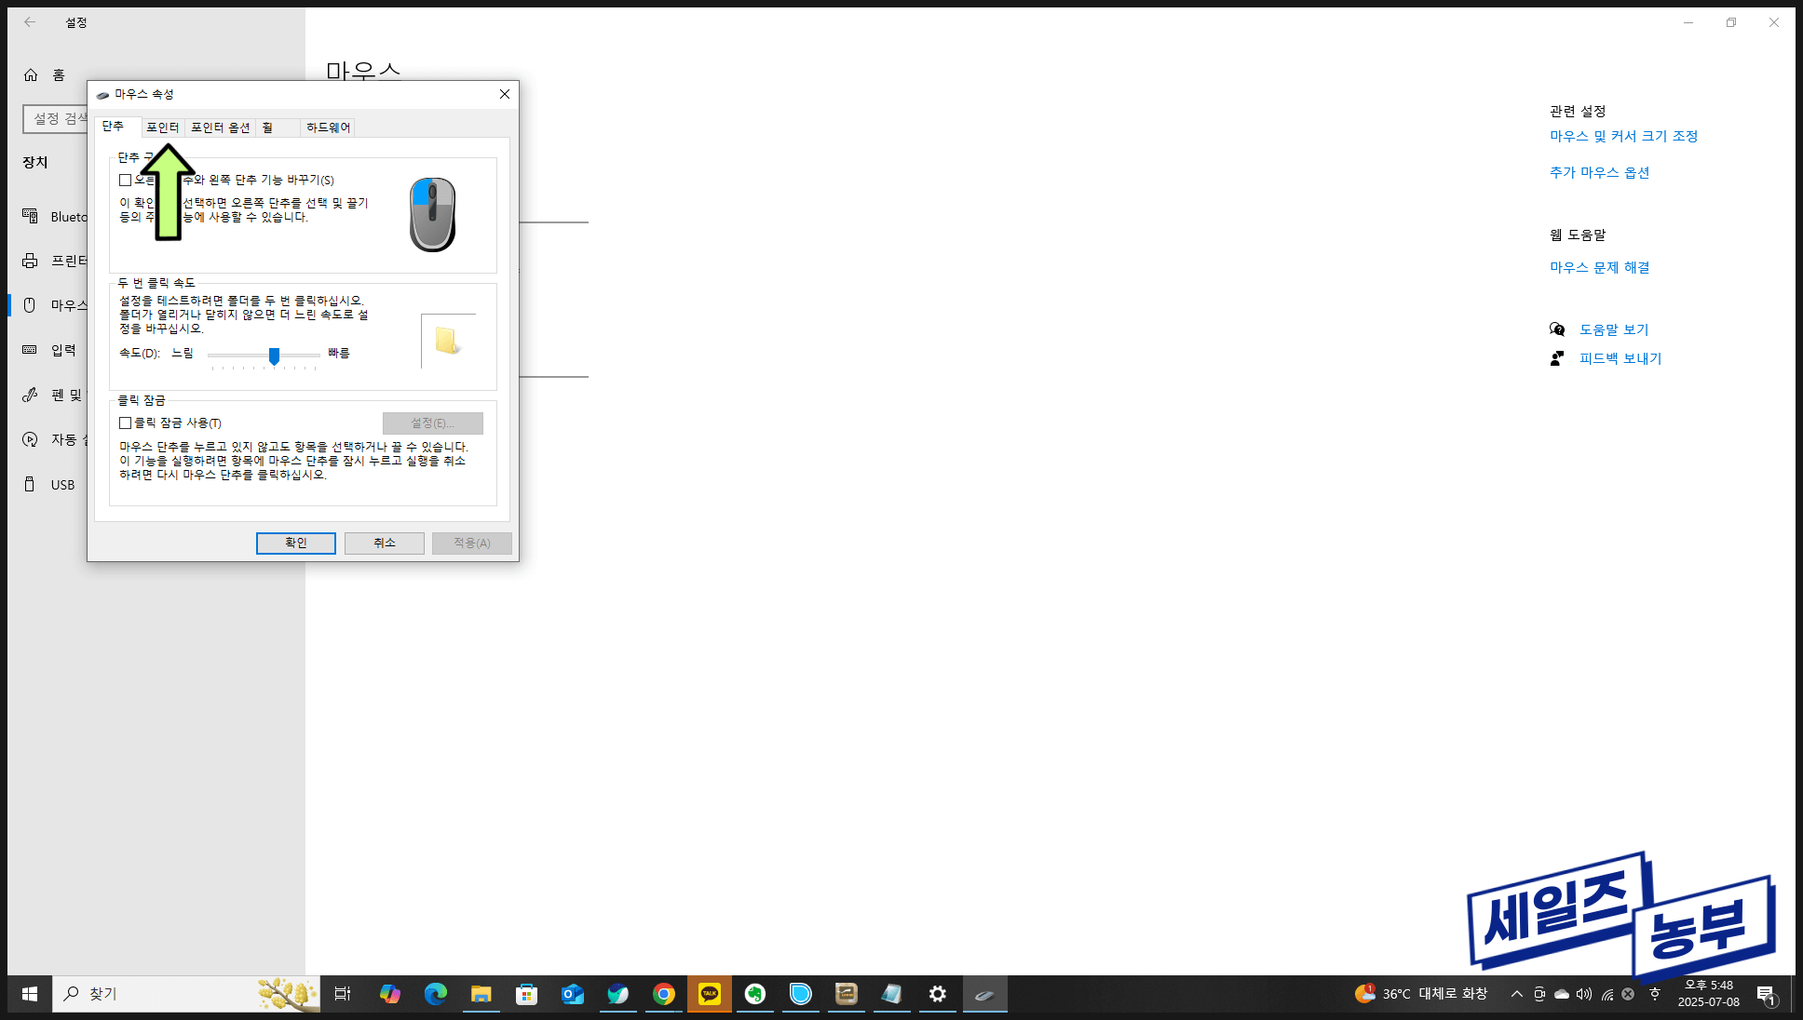Switch to the 포인터 tab
Screen dimensions: 1803x1020
(x=162, y=127)
